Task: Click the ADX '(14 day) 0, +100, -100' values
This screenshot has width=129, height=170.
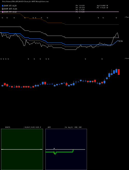Action: [x=73, y=127]
